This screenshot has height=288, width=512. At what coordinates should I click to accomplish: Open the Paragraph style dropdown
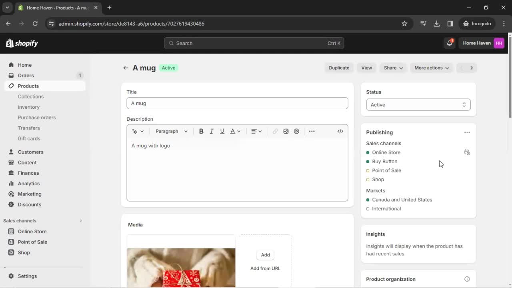(171, 131)
